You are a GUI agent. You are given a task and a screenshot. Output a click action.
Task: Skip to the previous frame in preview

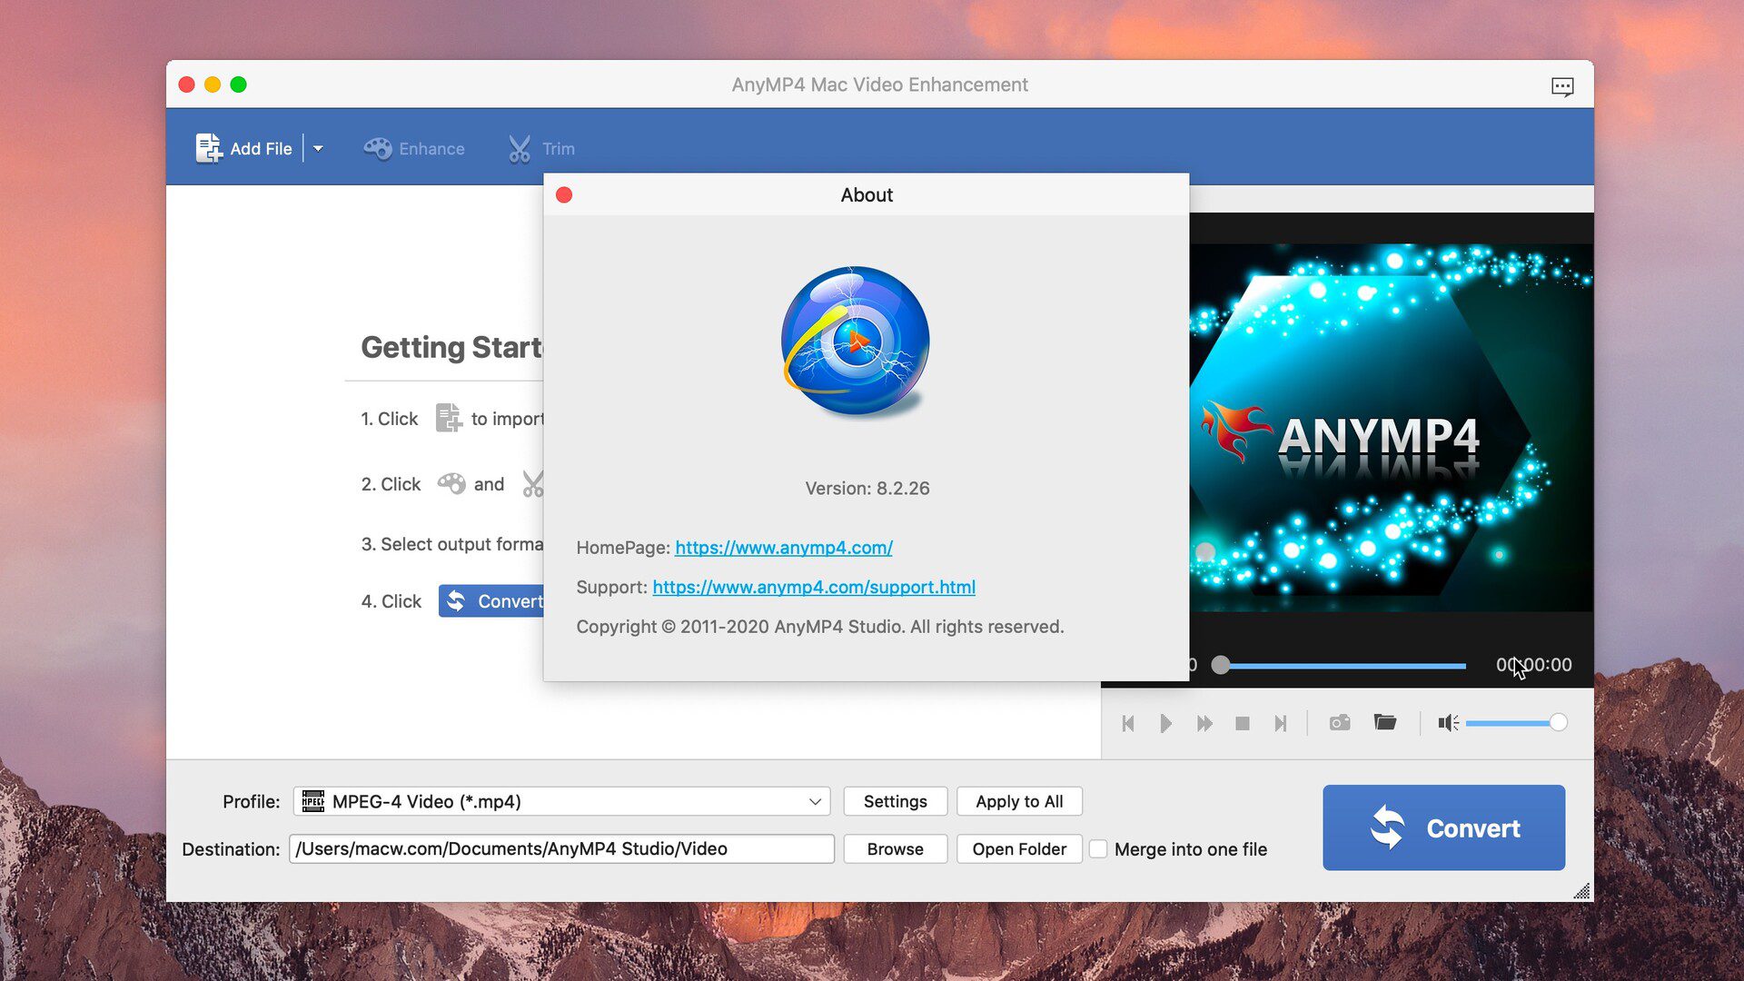tap(1128, 723)
